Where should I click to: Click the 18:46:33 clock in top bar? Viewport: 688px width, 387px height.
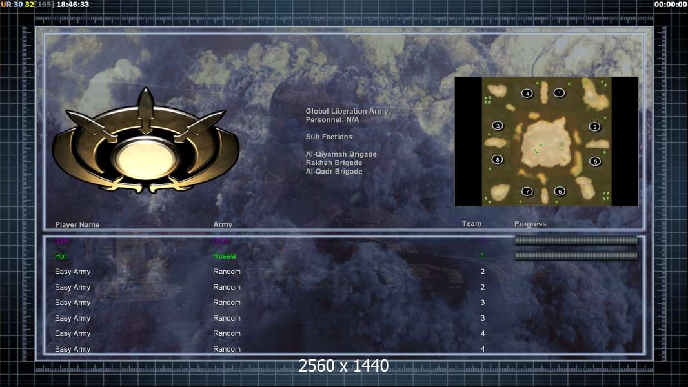click(73, 5)
